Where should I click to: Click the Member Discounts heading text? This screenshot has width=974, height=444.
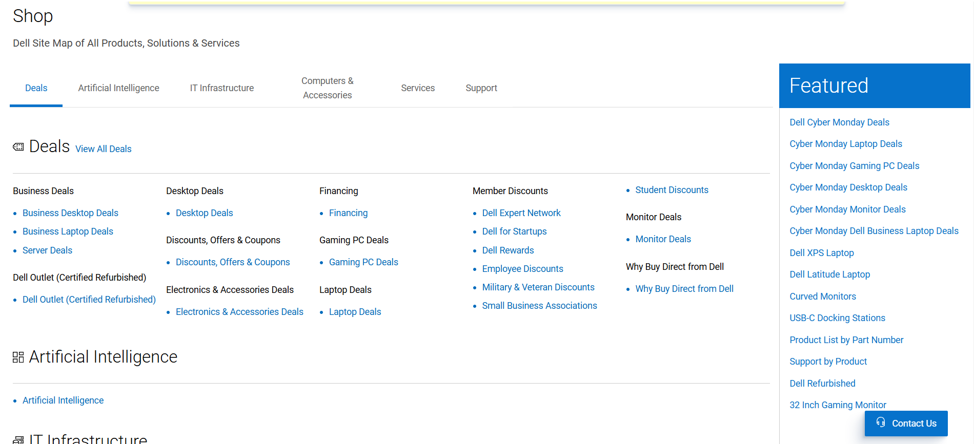click(510, 191)
